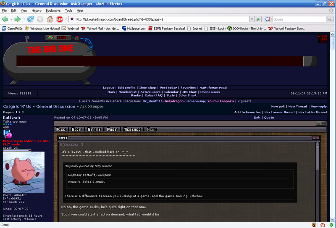
Task: Open the Memberlist link in forum navigation
Action: point(128,92)
